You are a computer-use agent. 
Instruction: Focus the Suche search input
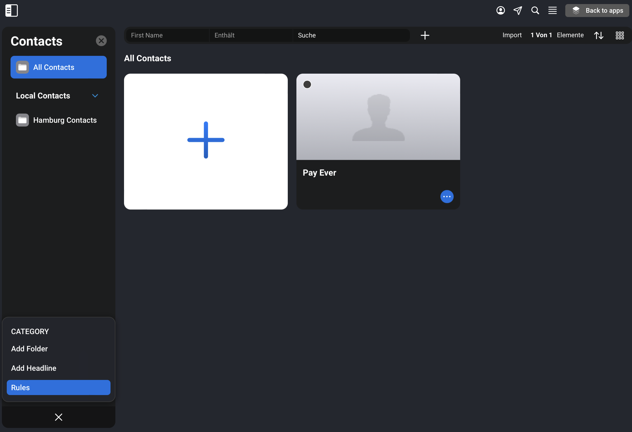coord(351,35)
